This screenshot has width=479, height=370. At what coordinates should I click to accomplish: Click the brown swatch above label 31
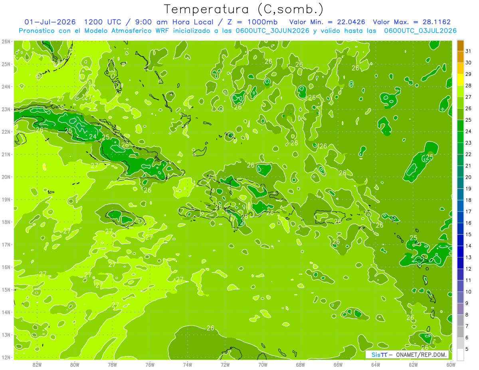tap(460, 46)
